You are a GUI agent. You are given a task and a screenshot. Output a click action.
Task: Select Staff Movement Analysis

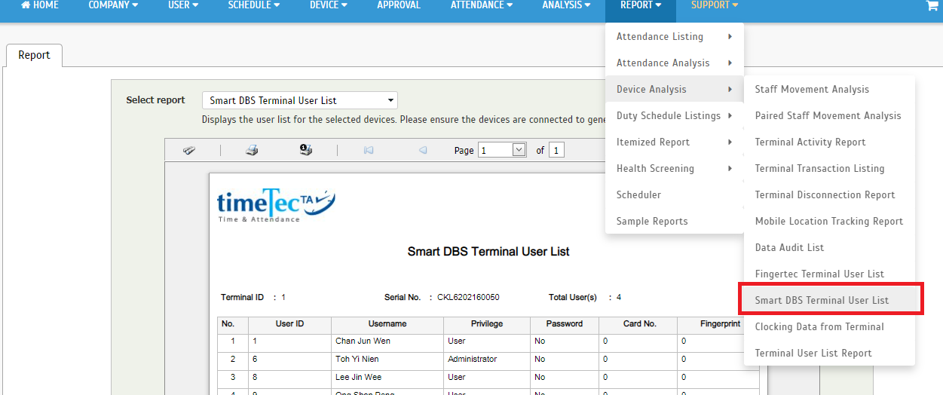[829, 89]
